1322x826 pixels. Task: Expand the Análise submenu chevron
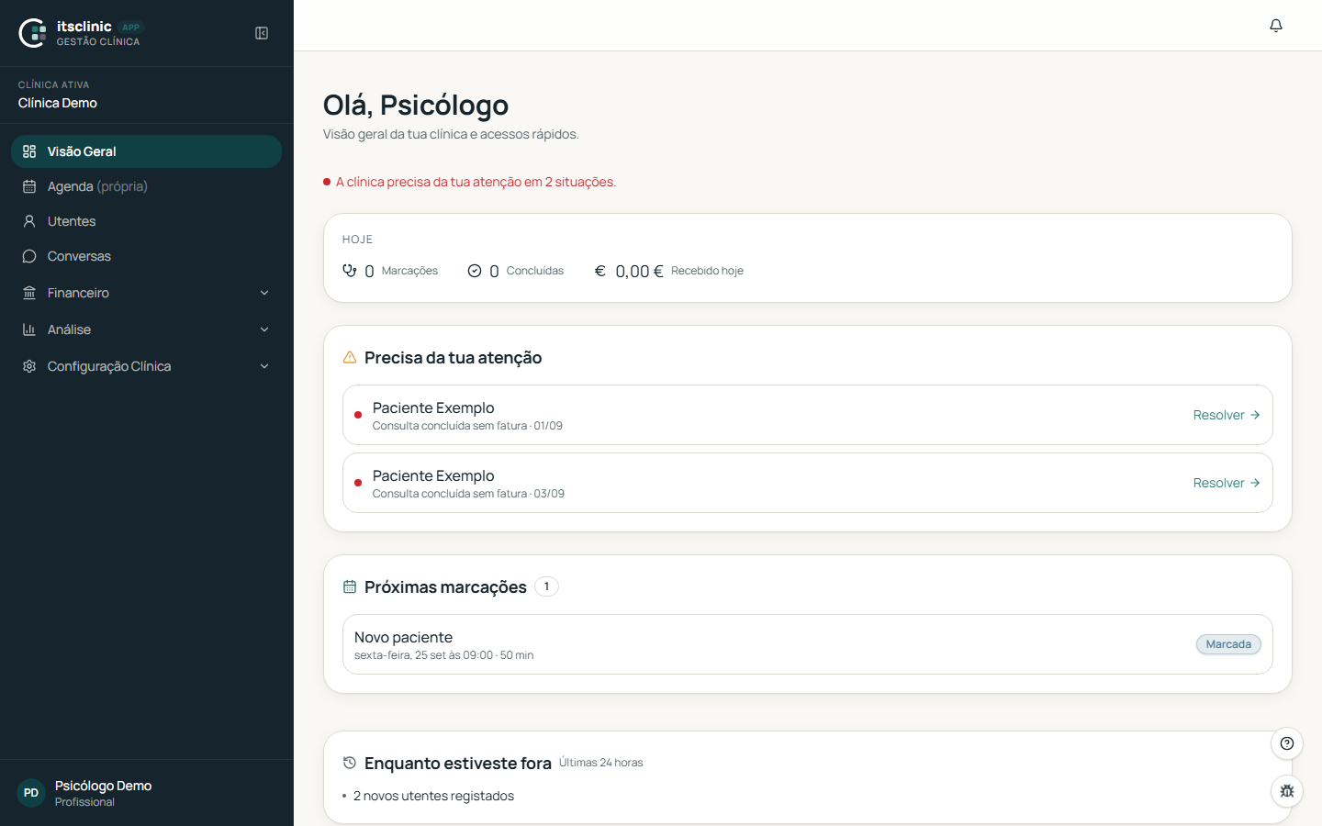tap(264, 329)
